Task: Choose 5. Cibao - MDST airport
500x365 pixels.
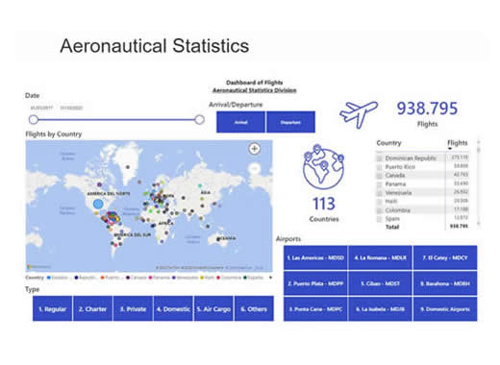Action: click(380, 283)
